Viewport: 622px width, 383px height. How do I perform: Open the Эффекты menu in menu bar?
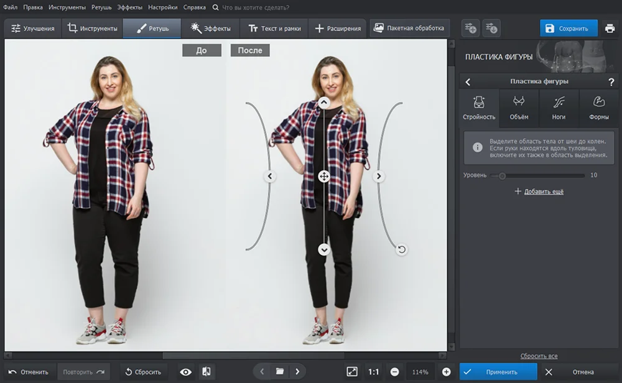click(x=130, y=7)
